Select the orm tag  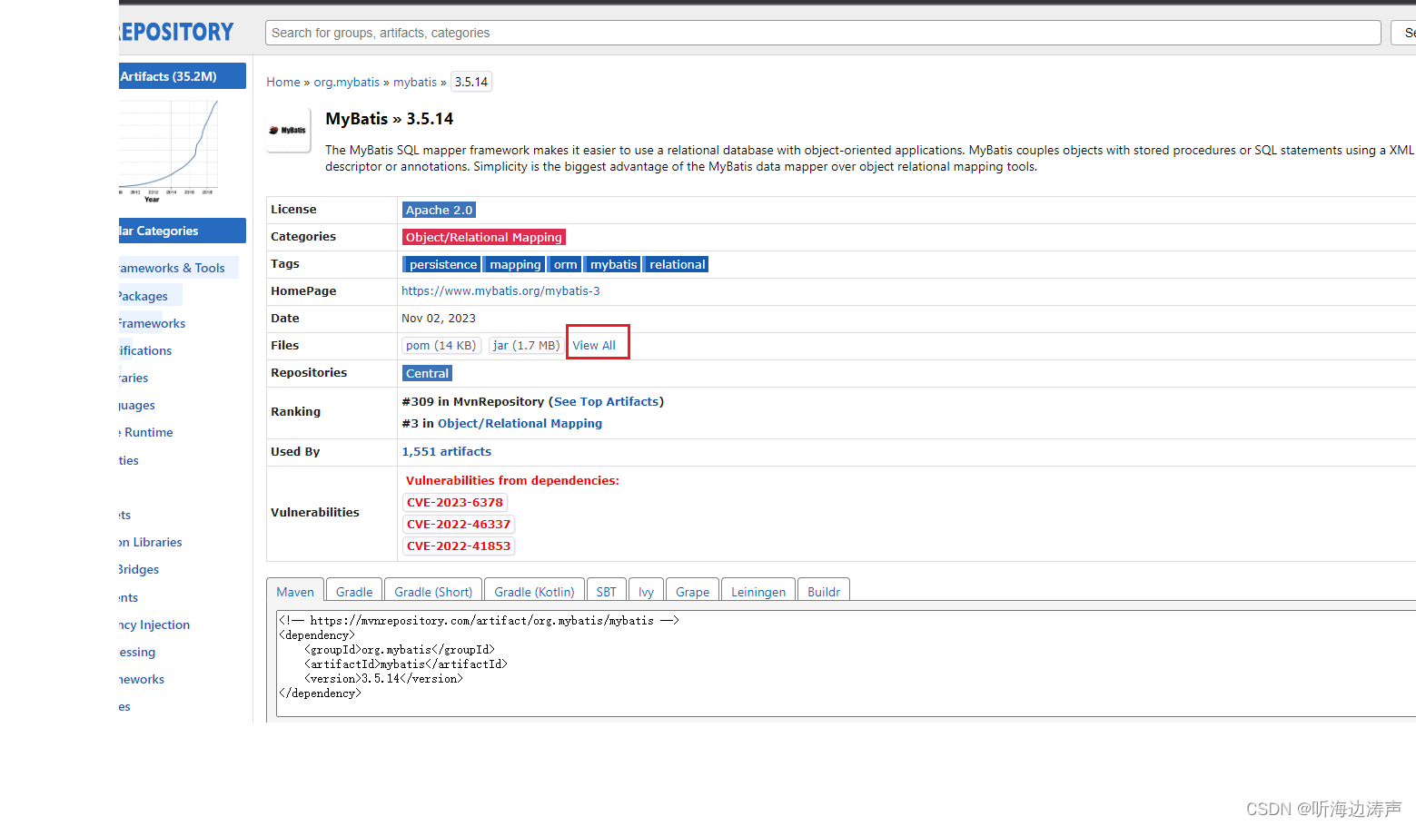coord(565,264)
